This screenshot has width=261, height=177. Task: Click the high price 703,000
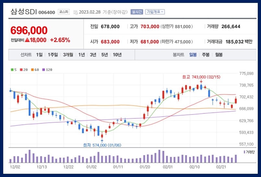click(150, 27)
